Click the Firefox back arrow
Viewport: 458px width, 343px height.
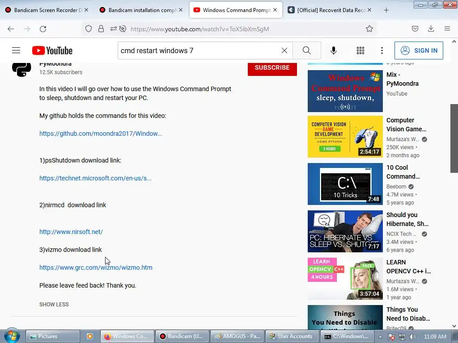[11, 29]
